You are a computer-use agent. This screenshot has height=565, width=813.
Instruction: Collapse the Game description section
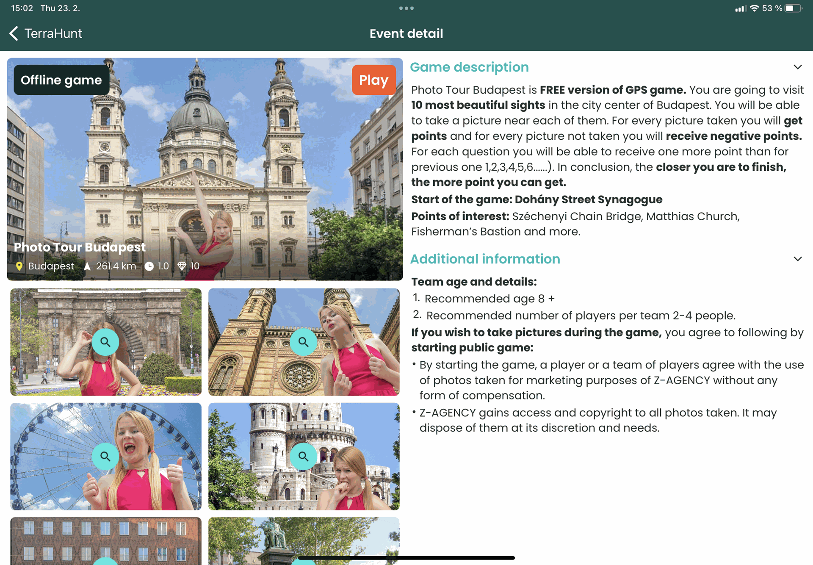[798, 67]
